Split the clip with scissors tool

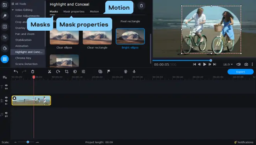(x=49, y=71)
